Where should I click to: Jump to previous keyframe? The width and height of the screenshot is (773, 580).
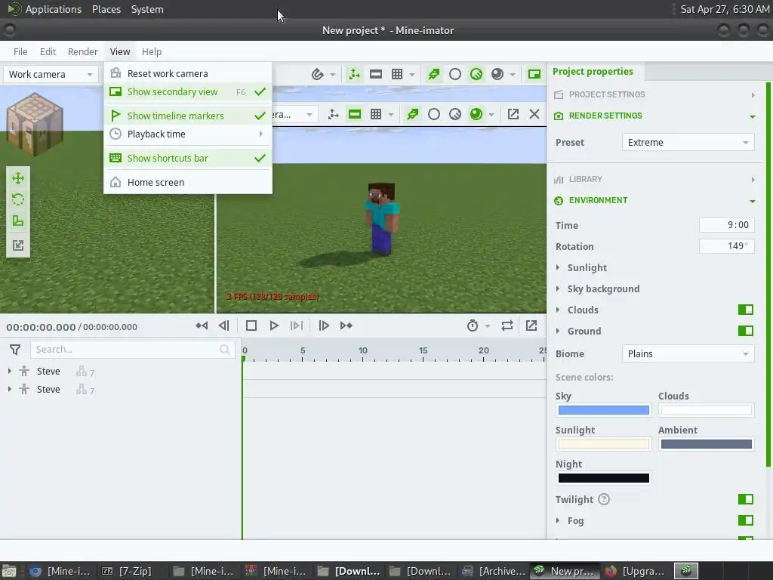[x=202, y=325]
